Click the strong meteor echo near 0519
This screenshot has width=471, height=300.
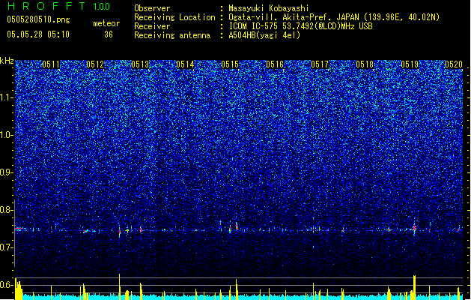point(415,229)
